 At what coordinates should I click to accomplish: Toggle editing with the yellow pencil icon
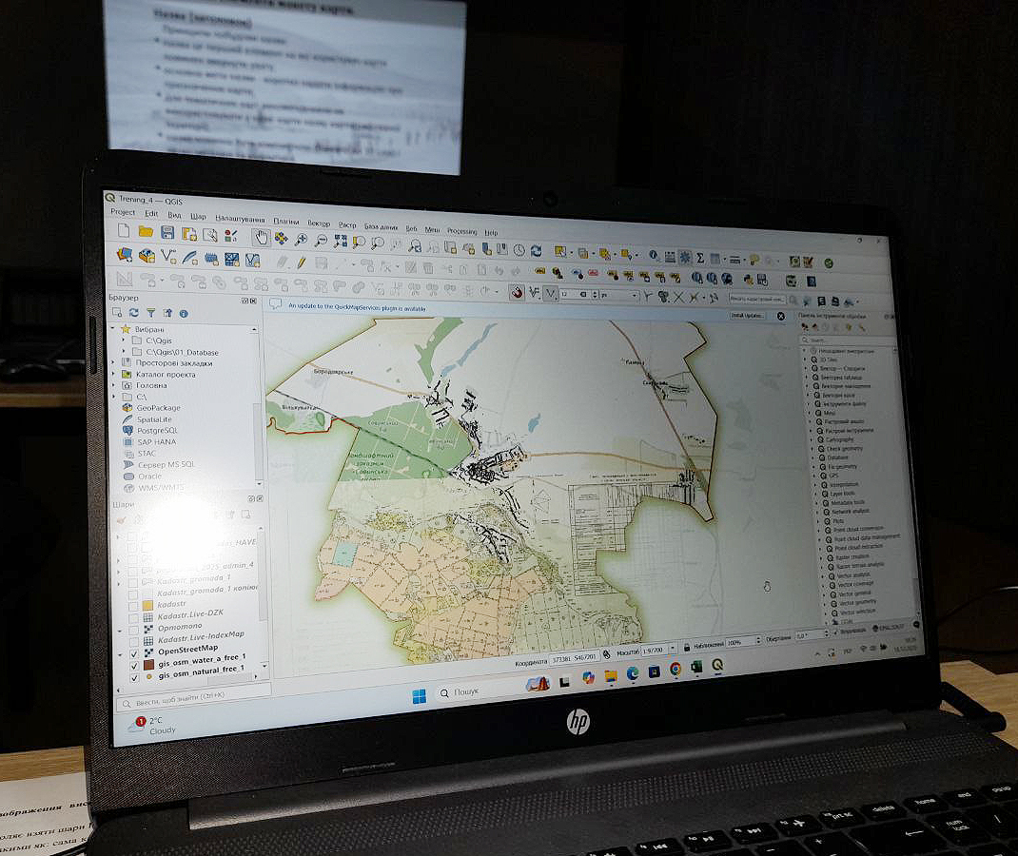pos(300,263)
